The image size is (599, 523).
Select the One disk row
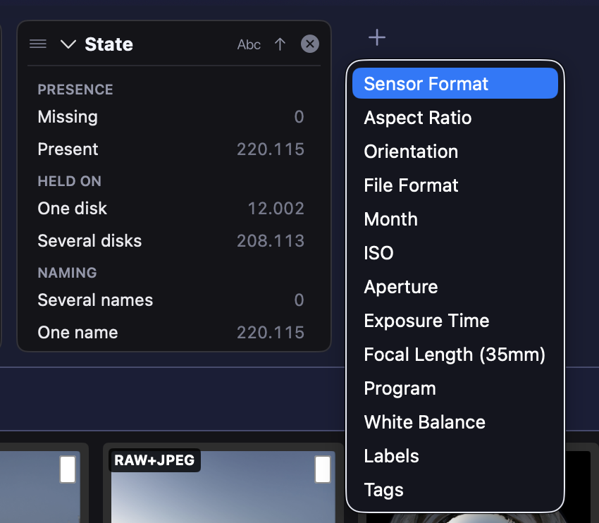point(171,208)
